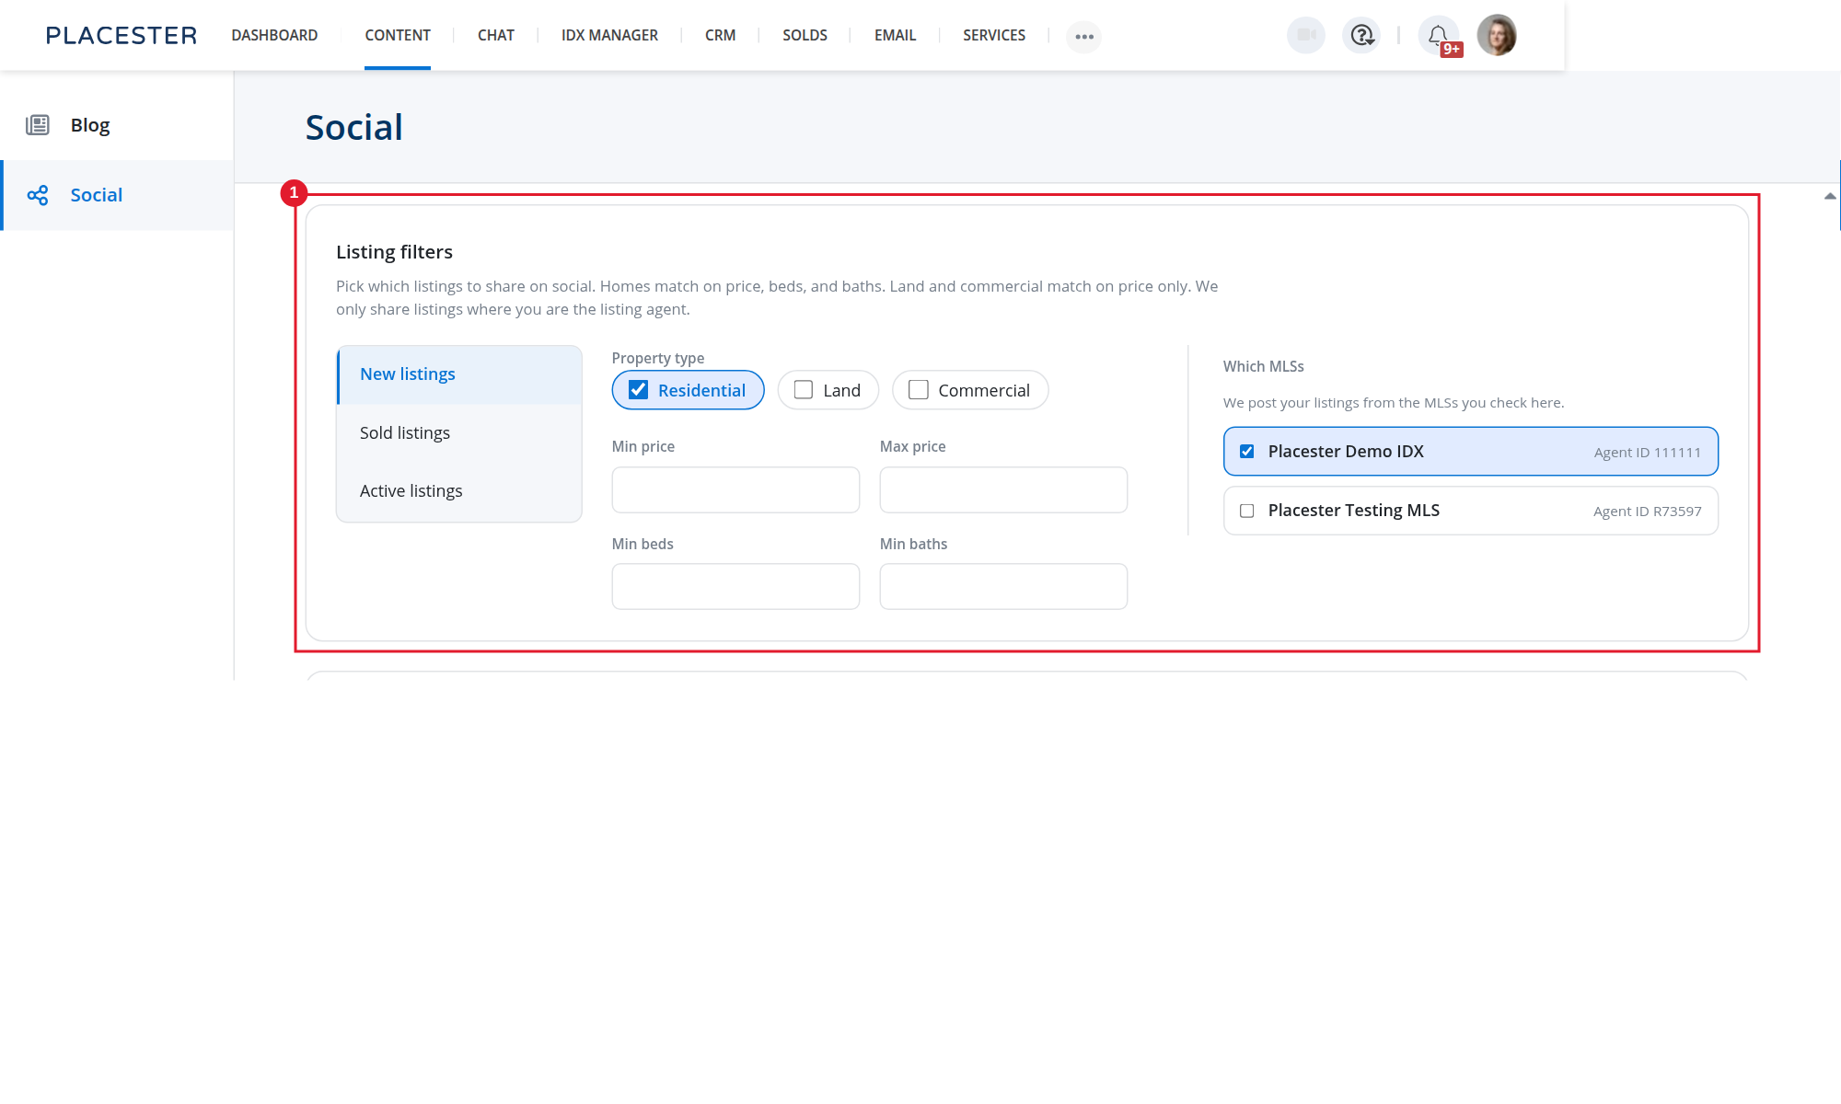Screen dimensions: 1841x1104
Task: Click the video camera icon
Action: point(1305,36)
